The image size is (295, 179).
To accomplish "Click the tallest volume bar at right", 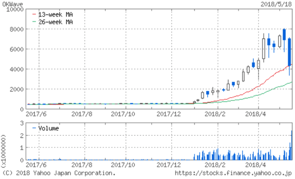I will coord(291,146).
